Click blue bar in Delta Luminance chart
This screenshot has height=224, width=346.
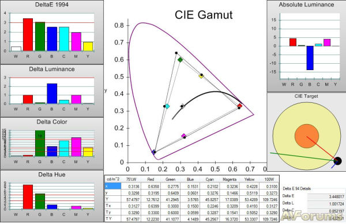[x=52, y=94]
